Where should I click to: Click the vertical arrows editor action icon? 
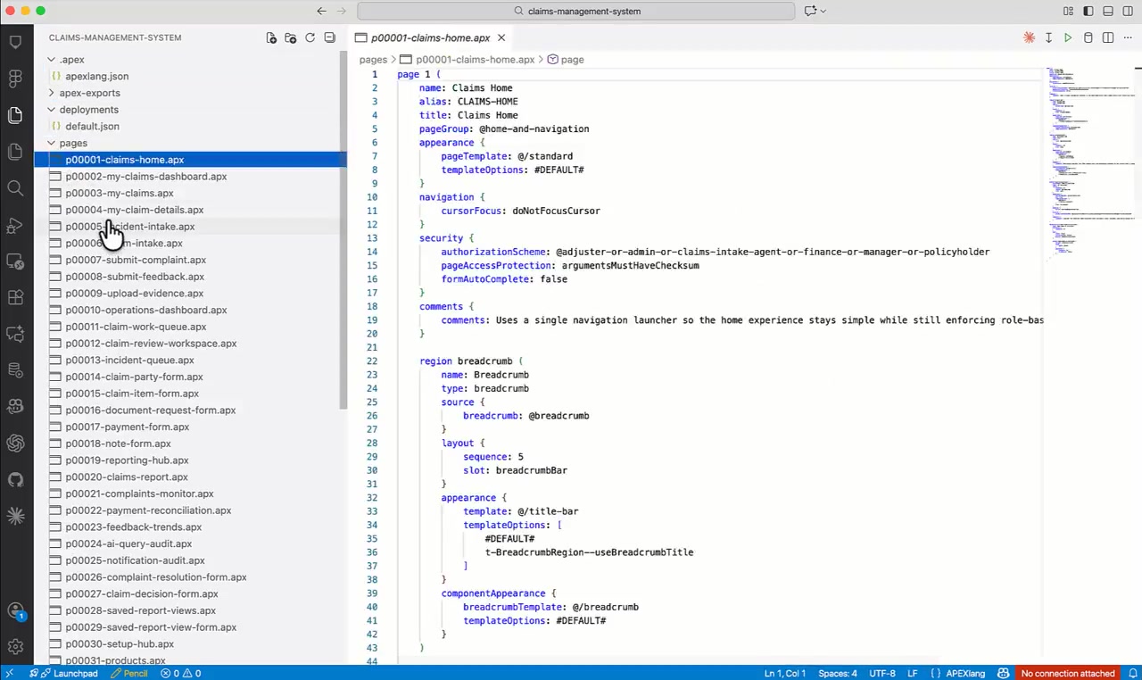point(1048,37)
